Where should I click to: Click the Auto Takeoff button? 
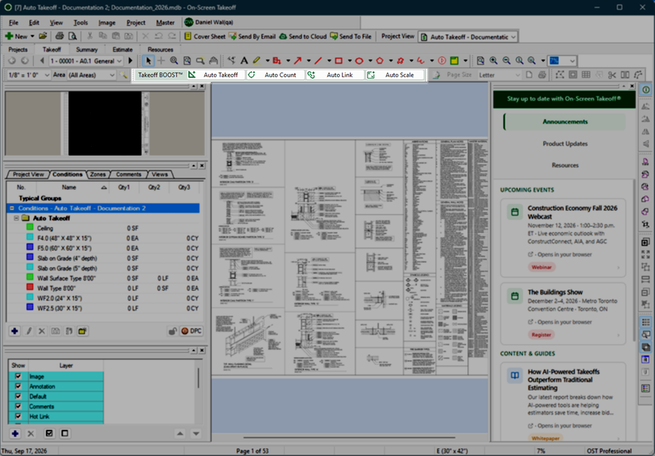(x=215, y=75)
